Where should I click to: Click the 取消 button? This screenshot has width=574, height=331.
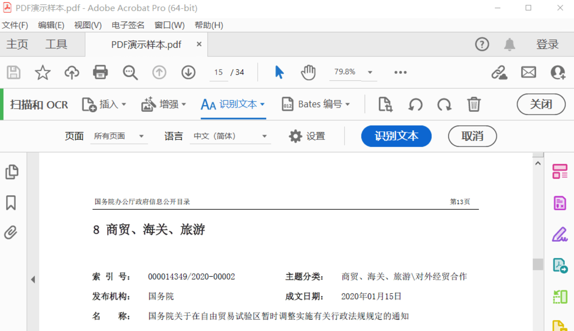472,136
